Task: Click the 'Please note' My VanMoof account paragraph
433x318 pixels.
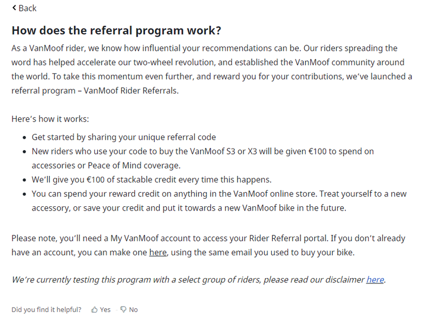Action: coord(208,245)
